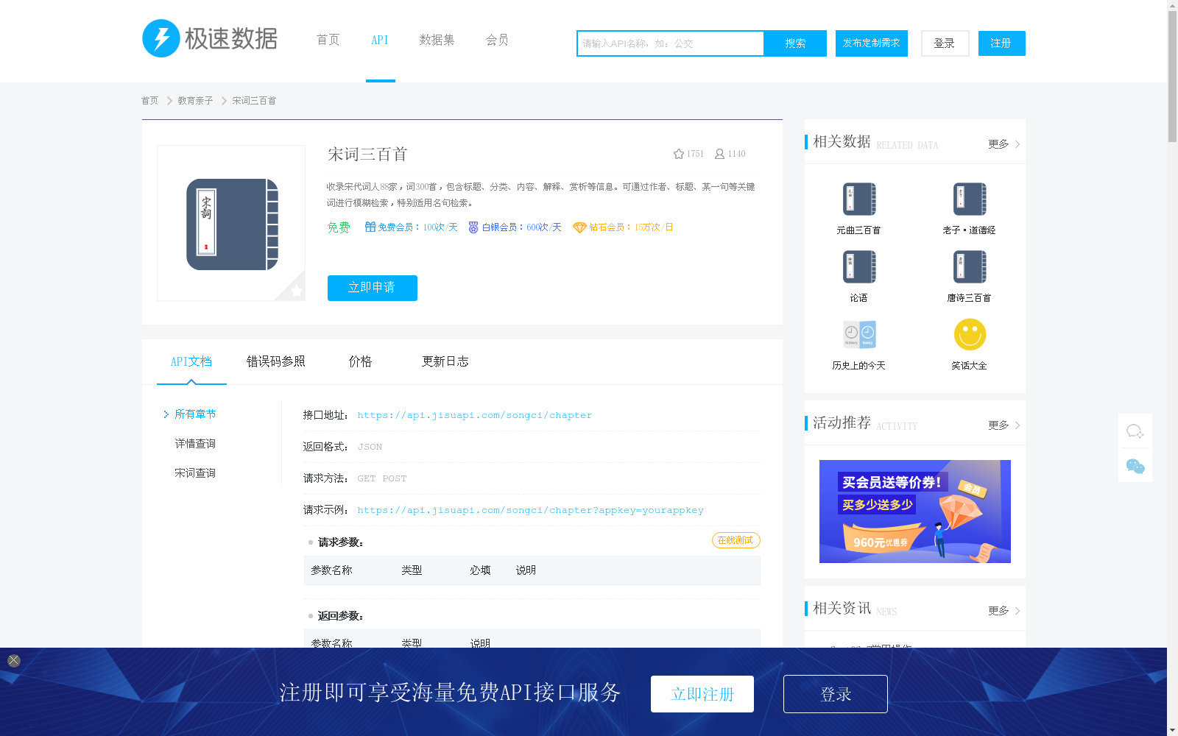Click the header 注册 button
Screen dimensions: 1178x736
click(x=1001, y=43)
